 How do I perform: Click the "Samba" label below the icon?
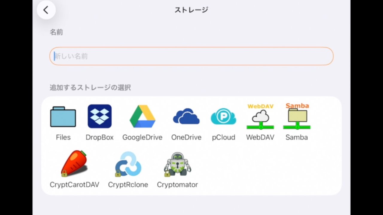point(297,137)
